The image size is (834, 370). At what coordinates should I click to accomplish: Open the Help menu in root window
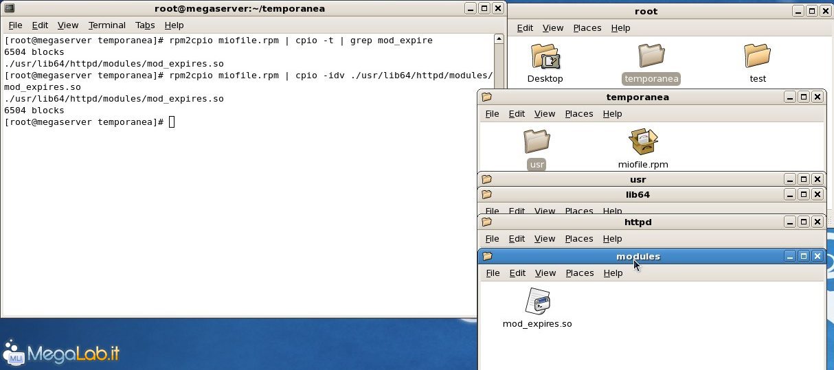pos(620,28)
